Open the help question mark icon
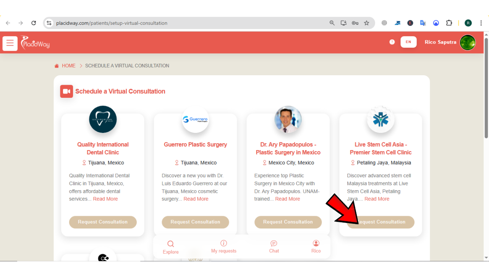Image resolution: width=489 pixels, height=275 pixels. tap(392, 42)
